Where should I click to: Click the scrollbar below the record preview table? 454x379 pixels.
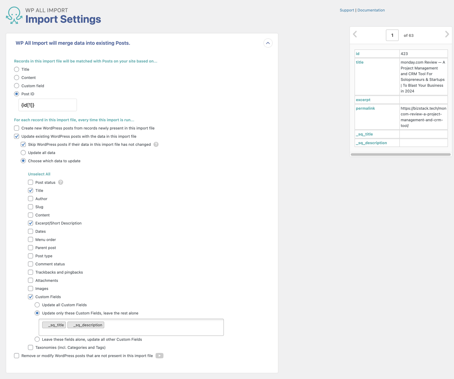tap(400, 154)
